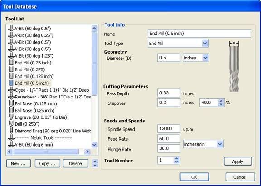
Task: Select End Mill (0.375) in tool list
Action: [30, 69]
